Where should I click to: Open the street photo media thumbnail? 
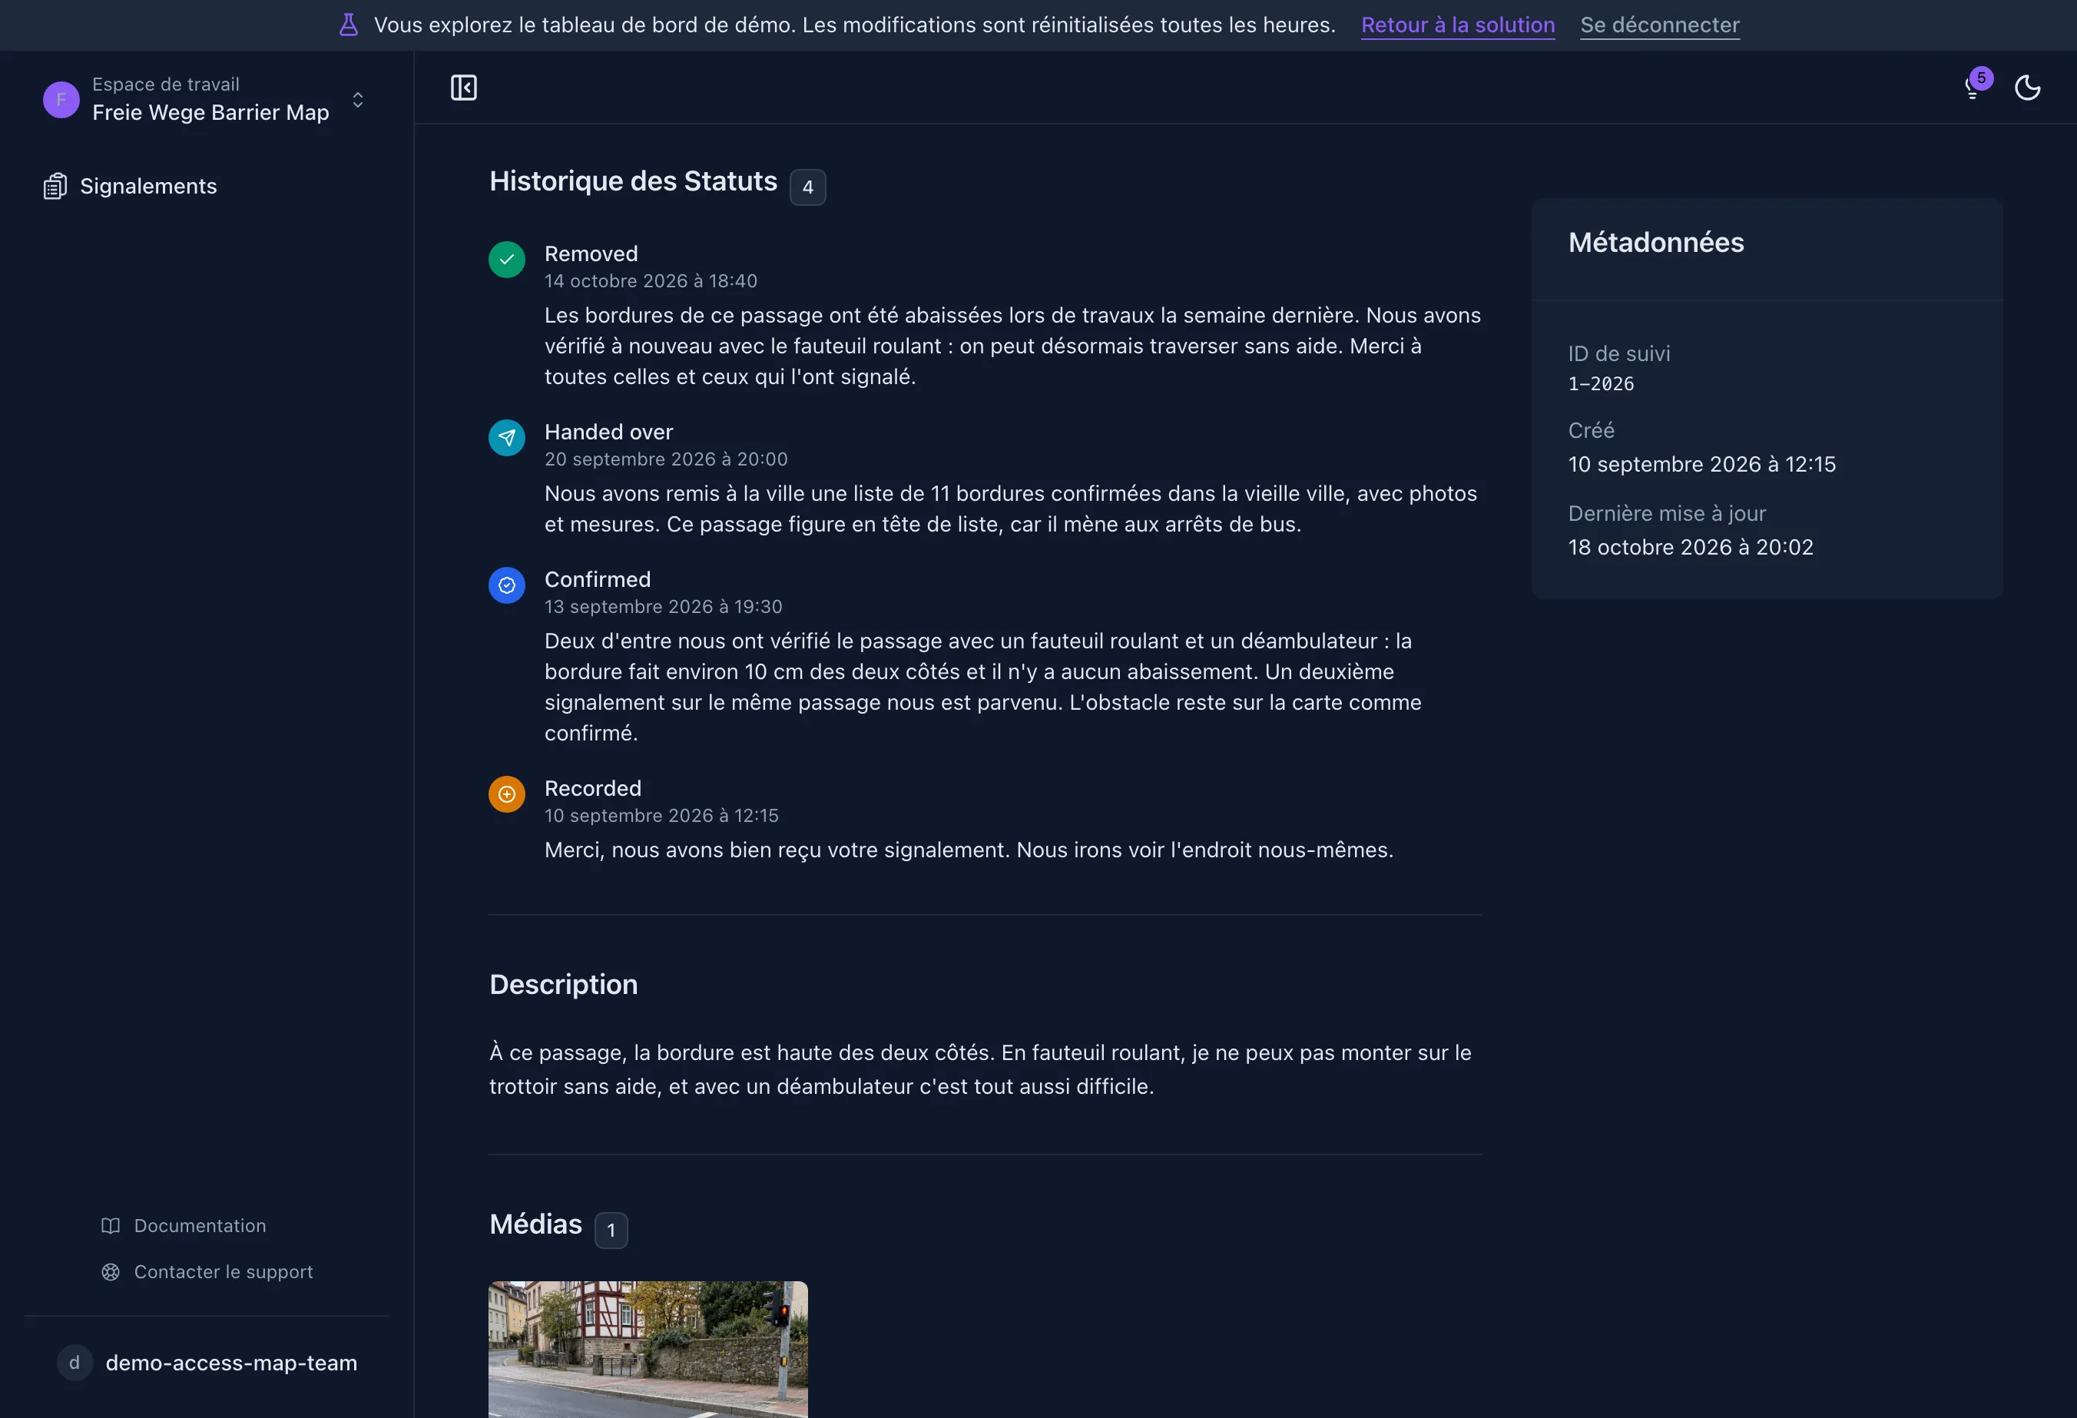coord(648,1349)
